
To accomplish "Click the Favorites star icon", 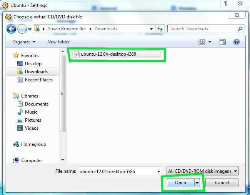I will pyautogui.click(x=16, y=55).
